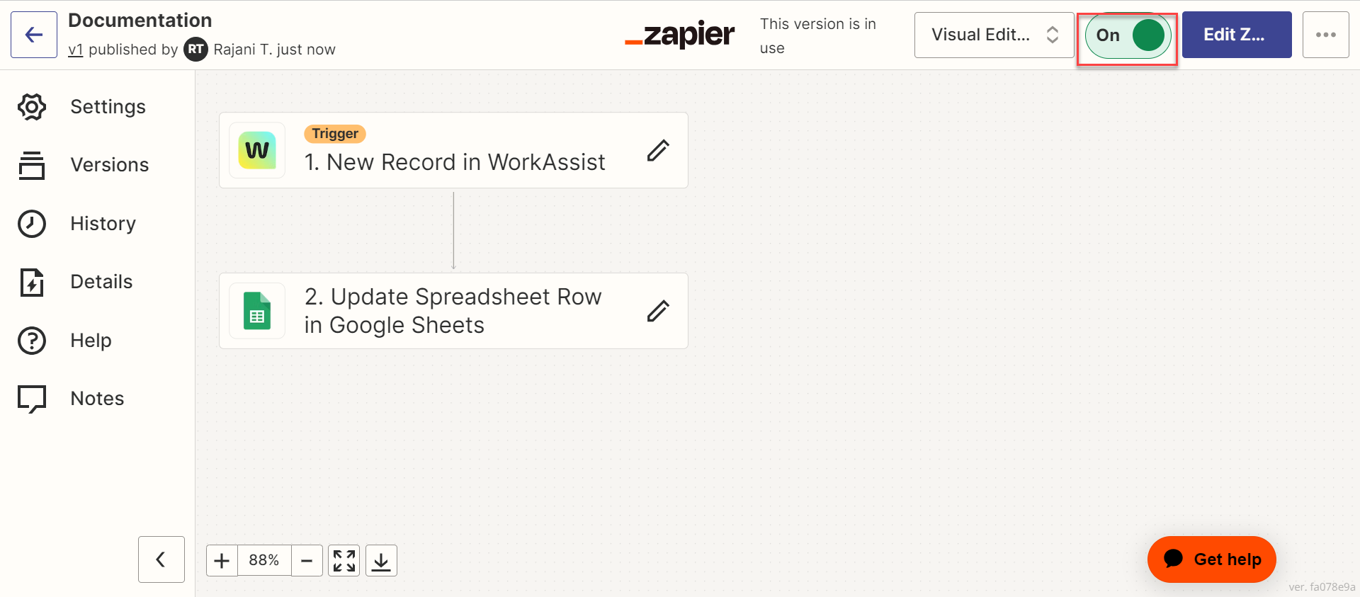Open the Visual Editor dropdown
This screenshot has width=1360, height=597.
(x=994, y=35)
